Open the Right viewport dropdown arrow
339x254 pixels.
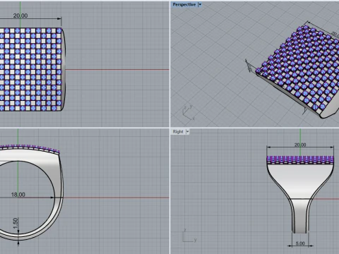tap(187, 132)
